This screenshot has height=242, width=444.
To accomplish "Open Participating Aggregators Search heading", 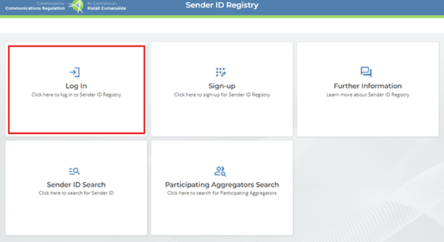I will [x=222, y=185].
